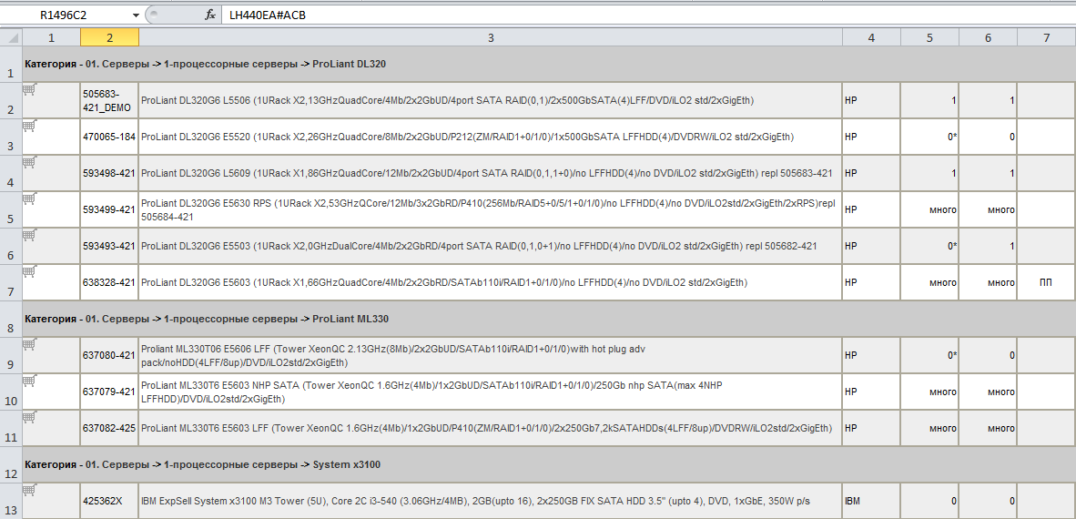Select row header 11
This screenshot has height=519, width=1076.
click(x=11, y=428)
